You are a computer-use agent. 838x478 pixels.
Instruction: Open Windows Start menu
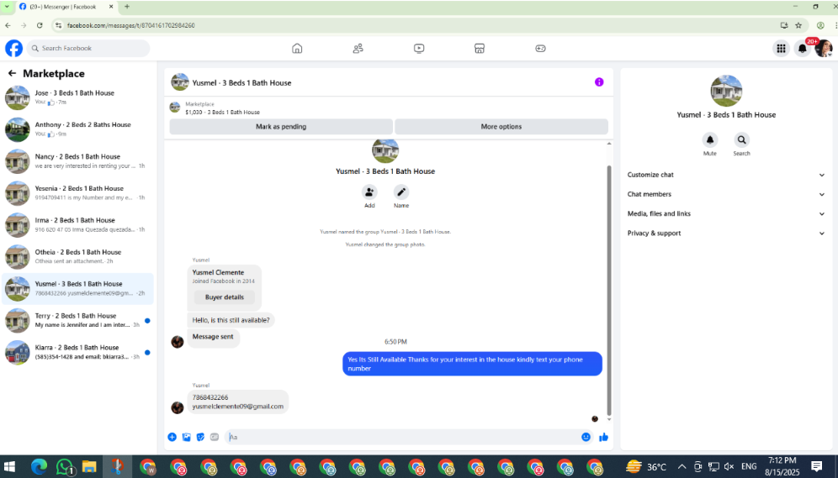coord(9,467)
